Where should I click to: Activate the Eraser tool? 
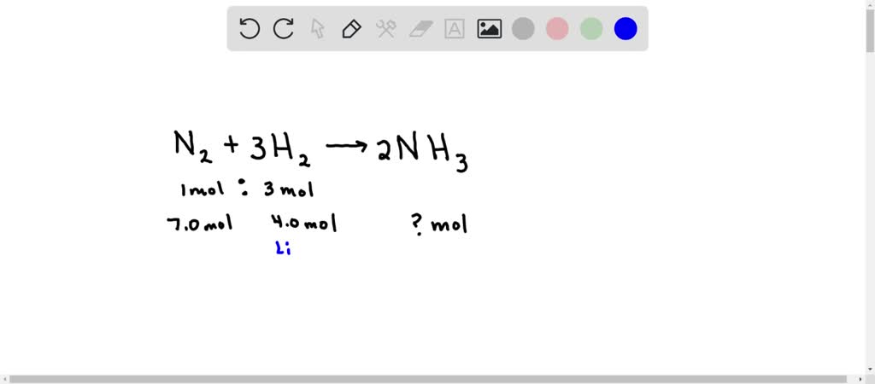click(421, 29)
